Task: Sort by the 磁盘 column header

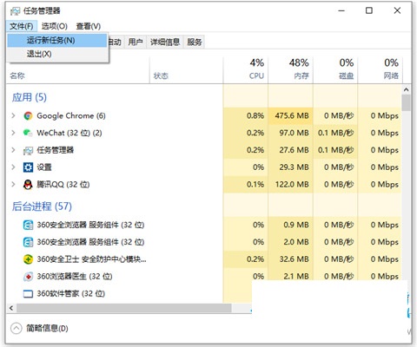Action: (335, 70)
